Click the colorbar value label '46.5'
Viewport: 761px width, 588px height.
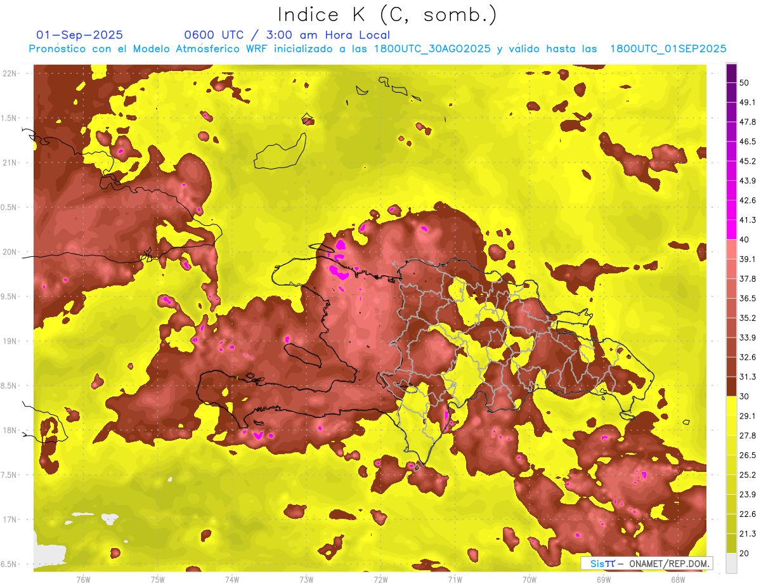coord(748,141)
